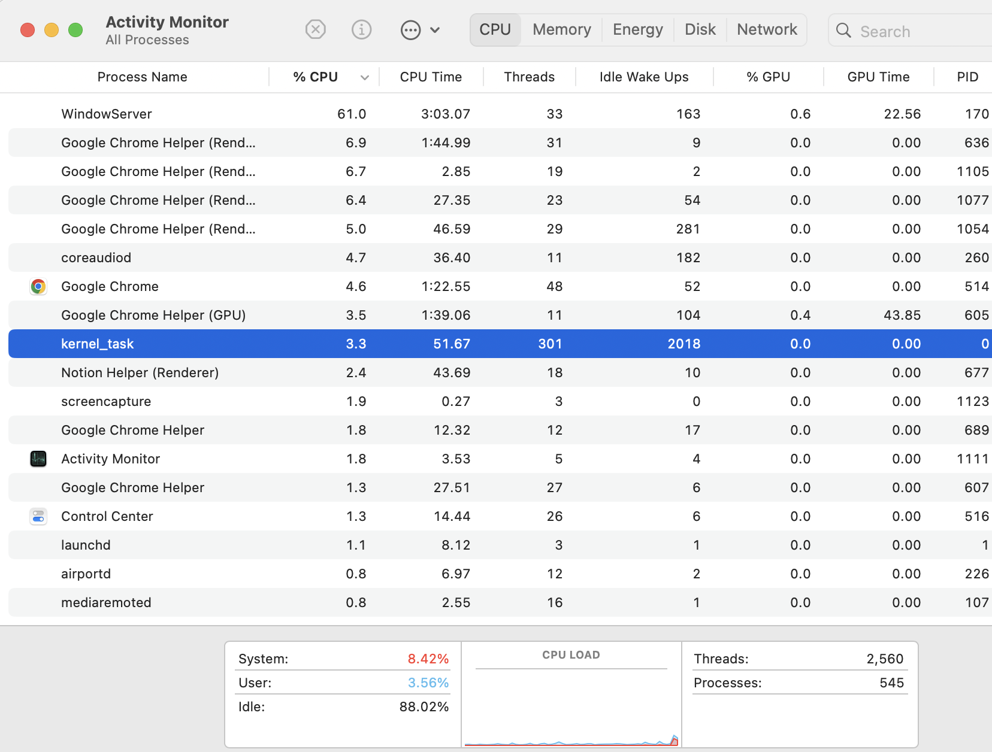The image size is (992, 752).
Task: Click the highlighted kernel_task row
Action: tap(500, 344)
